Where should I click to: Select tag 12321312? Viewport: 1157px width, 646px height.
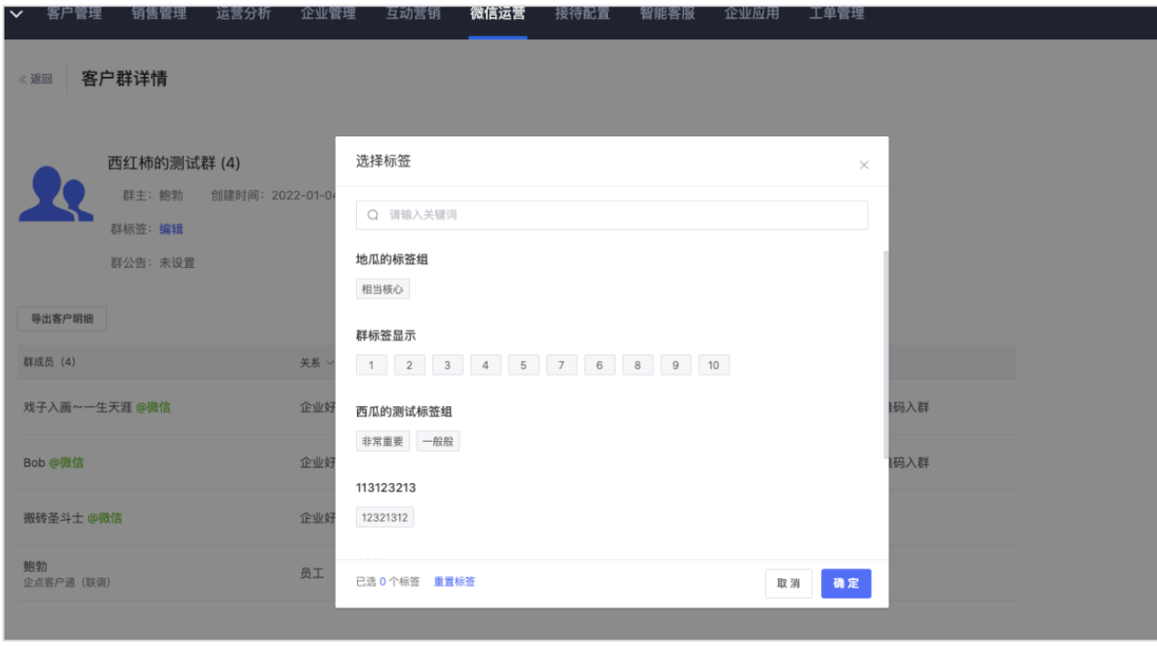click(385, 518)
